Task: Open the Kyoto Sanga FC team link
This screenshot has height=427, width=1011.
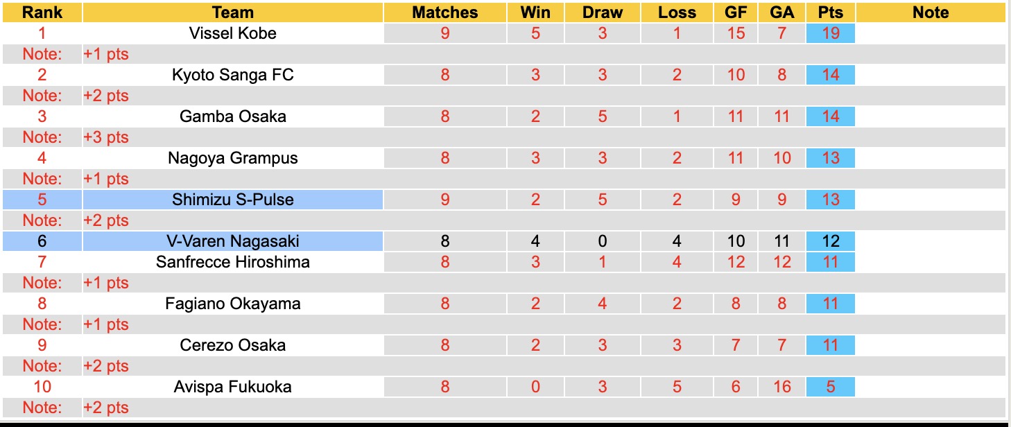Action: pyautogui.click(x=232, y=75)
